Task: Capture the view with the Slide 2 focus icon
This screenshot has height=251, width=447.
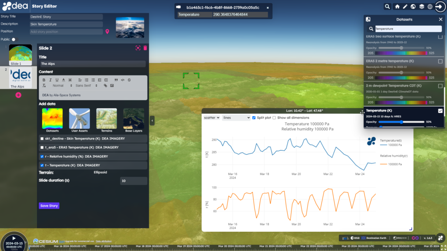Action: (x=138, y=48)
